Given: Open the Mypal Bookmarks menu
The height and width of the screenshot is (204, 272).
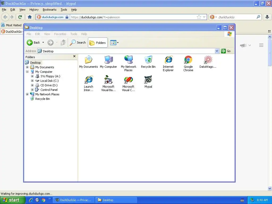Looking at the screenshot, I should [x=50, y=10].
